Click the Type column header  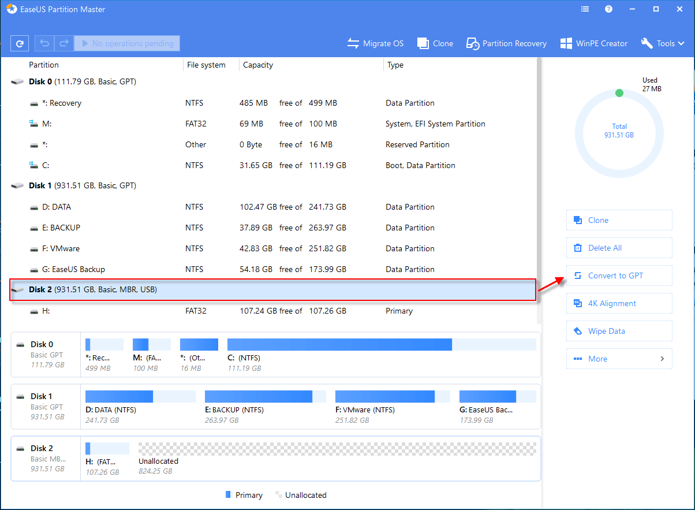coord(395,65)
